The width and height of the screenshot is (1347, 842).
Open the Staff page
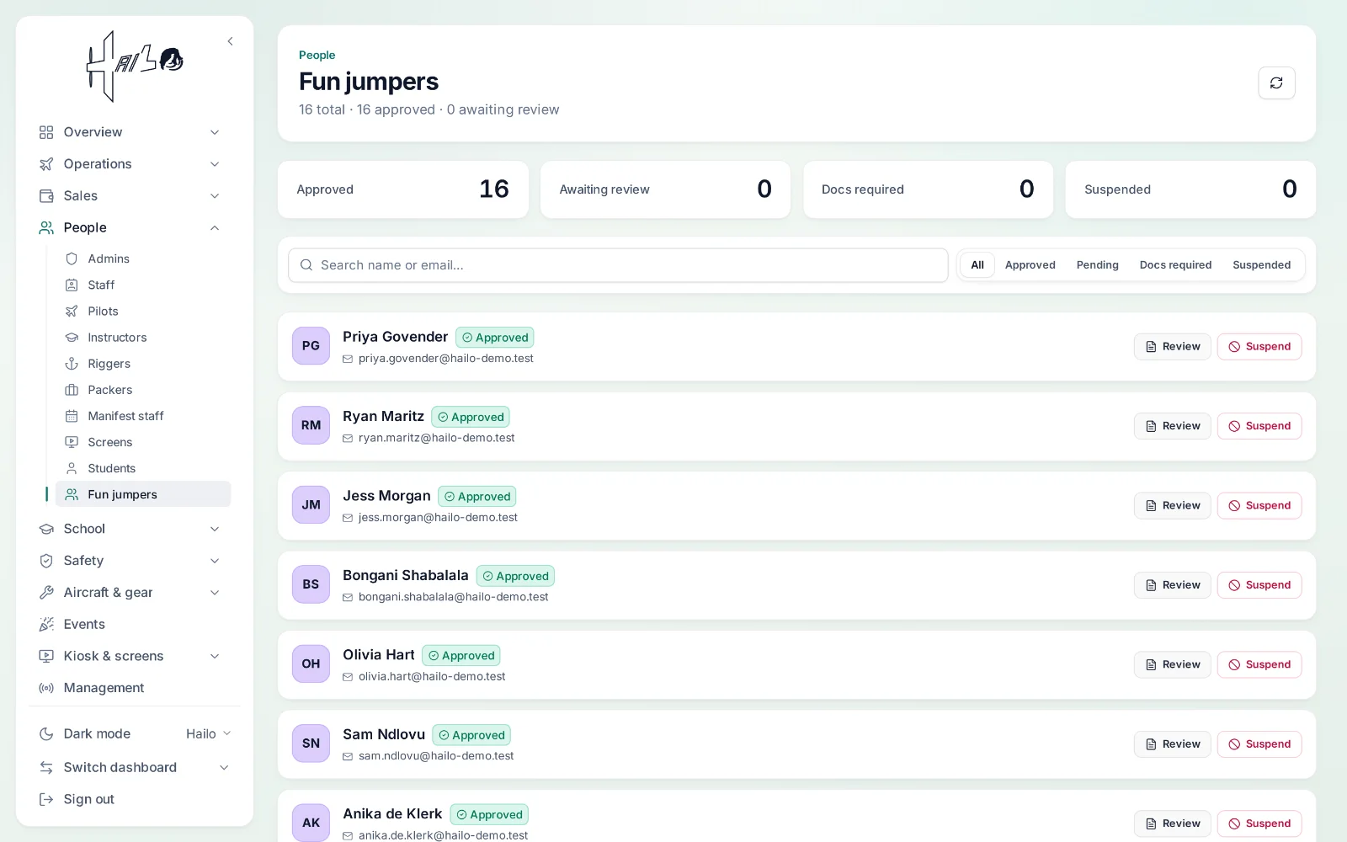(143, 285)
